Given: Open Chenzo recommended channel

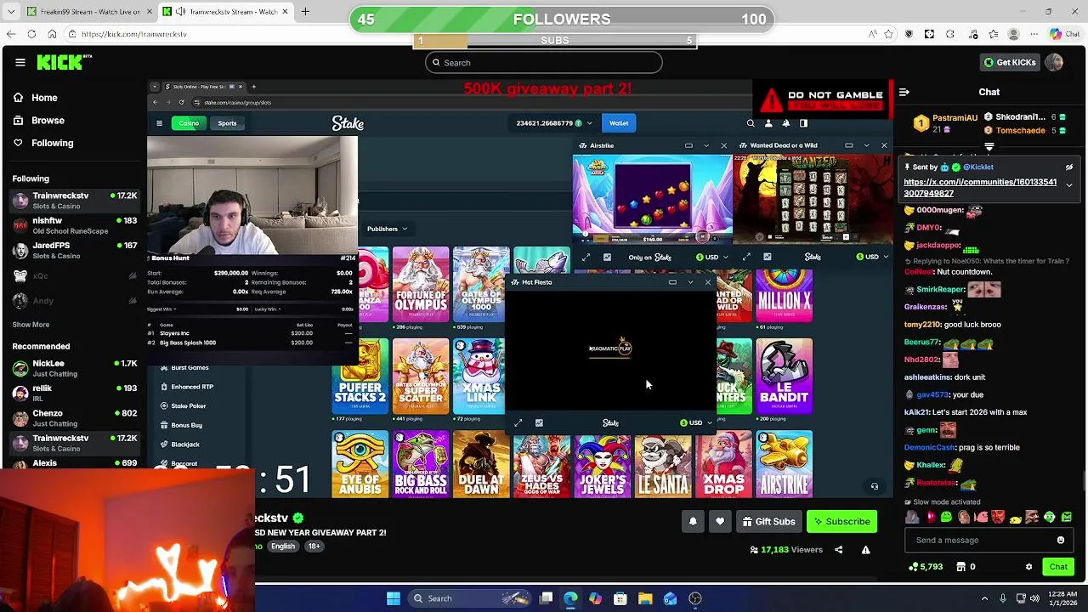Looking at the screenshot, I should pos(74,417).
